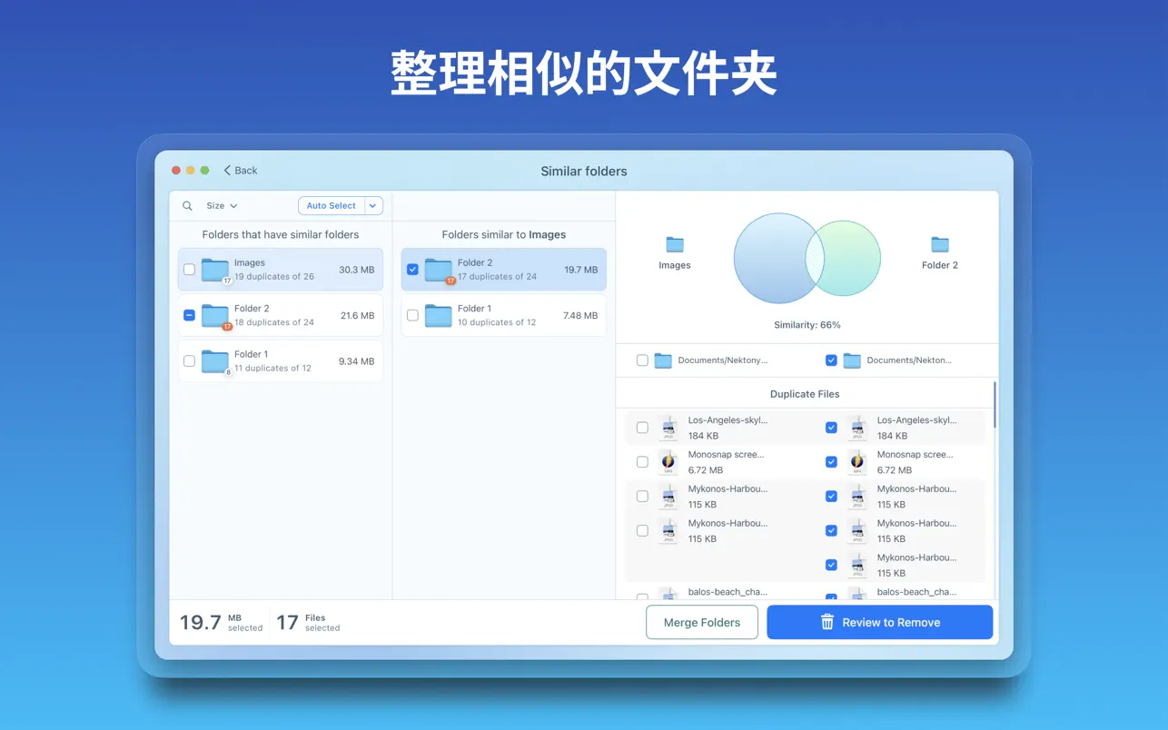Click '17 Files selected' status text
This screenshot has height=730, width=1168.
coord(308,623)
